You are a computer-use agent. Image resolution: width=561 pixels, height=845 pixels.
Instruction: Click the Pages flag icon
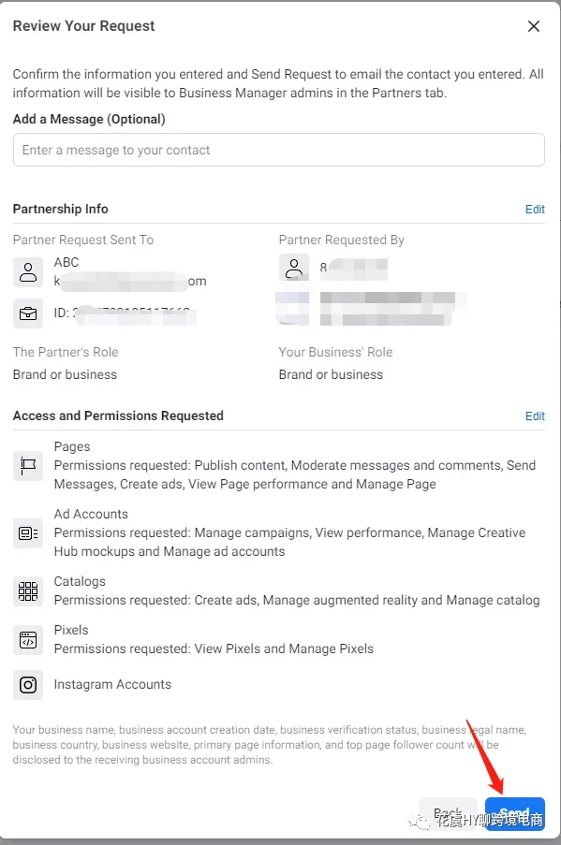tap(28, 466)
